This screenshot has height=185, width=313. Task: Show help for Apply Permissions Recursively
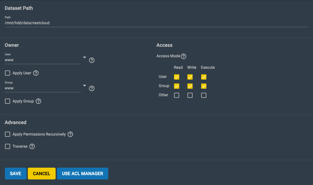(70, 134)
